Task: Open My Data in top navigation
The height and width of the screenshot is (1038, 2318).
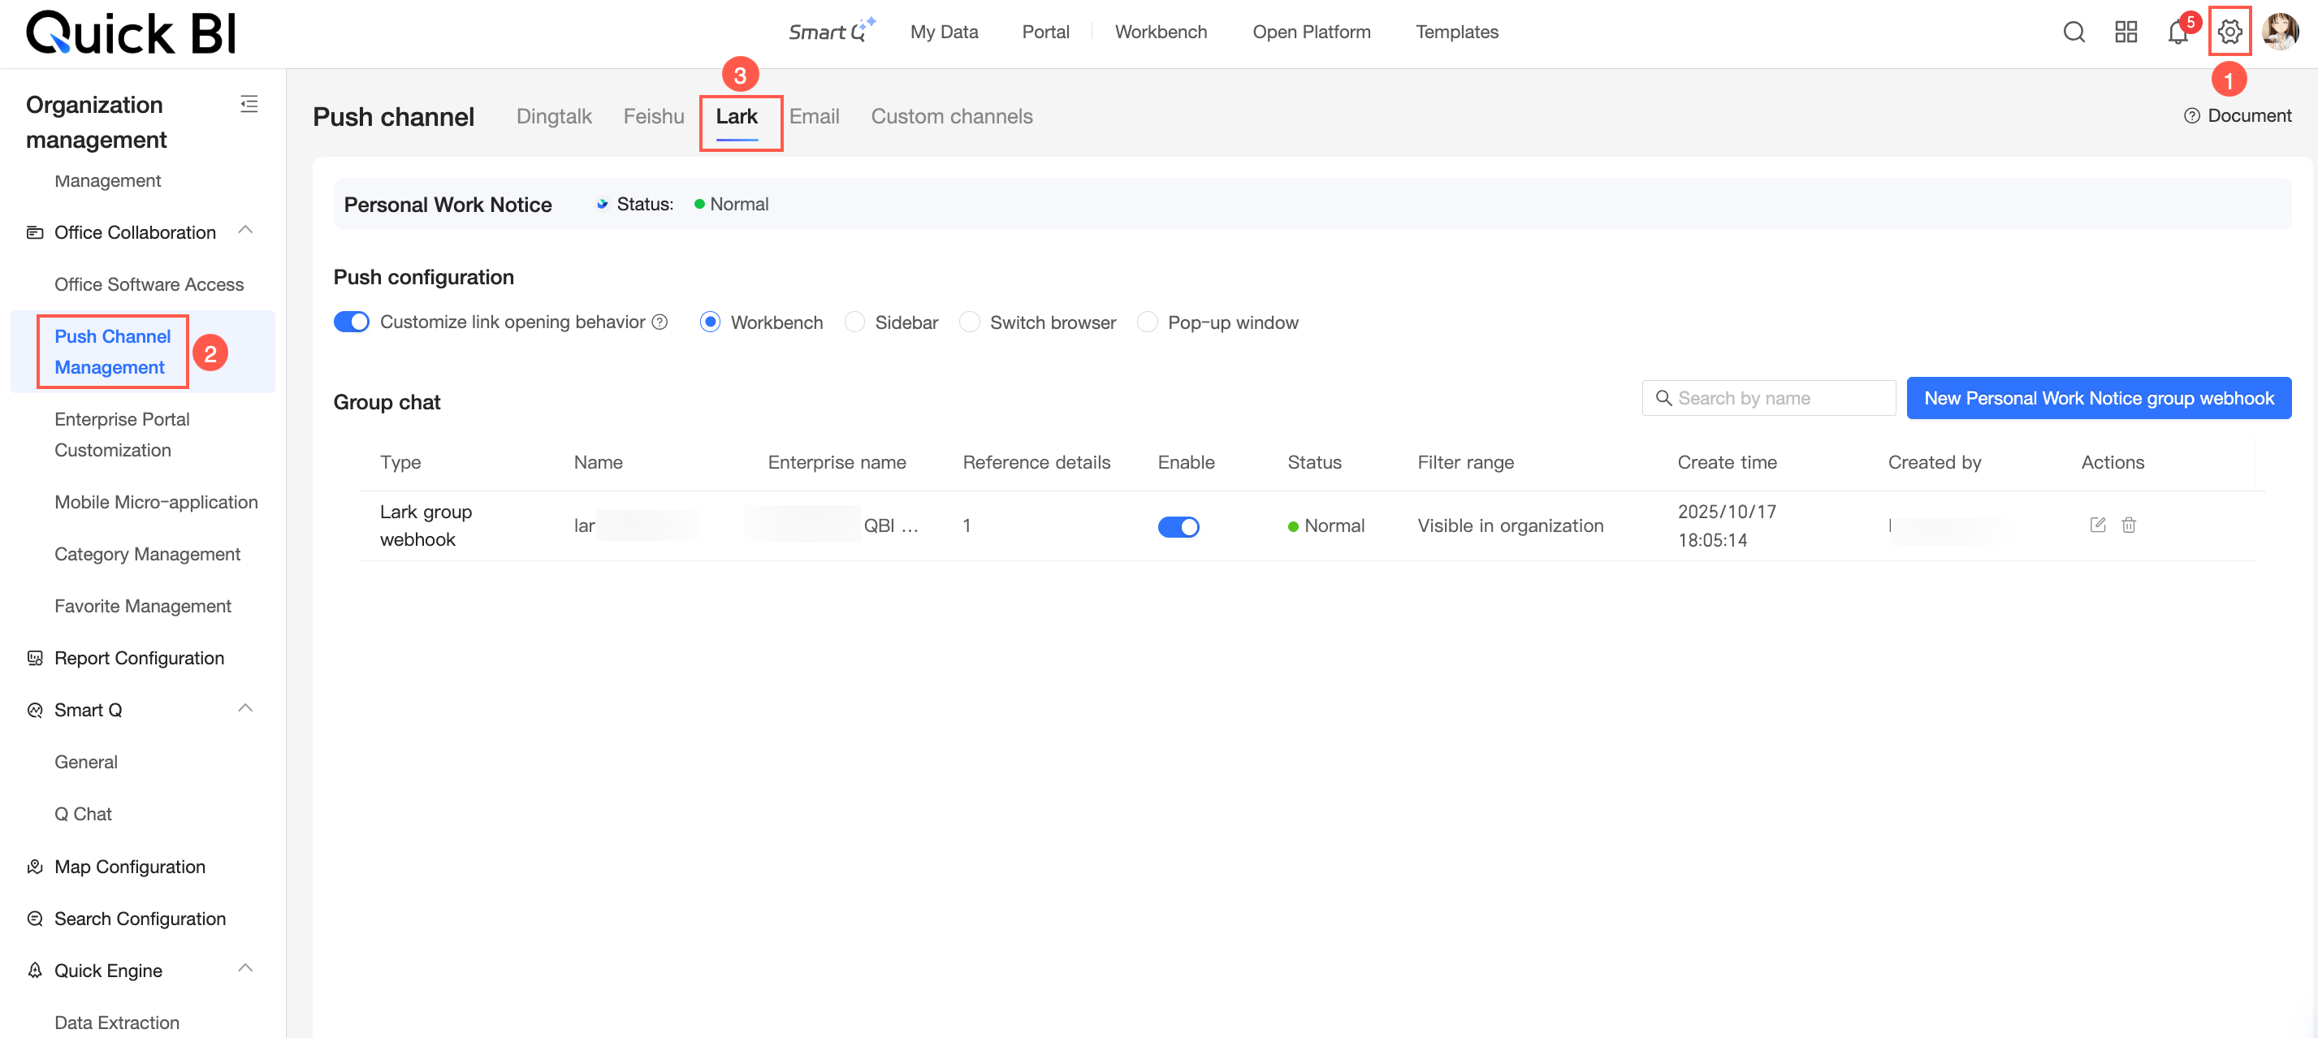Action: click(944, 32)
